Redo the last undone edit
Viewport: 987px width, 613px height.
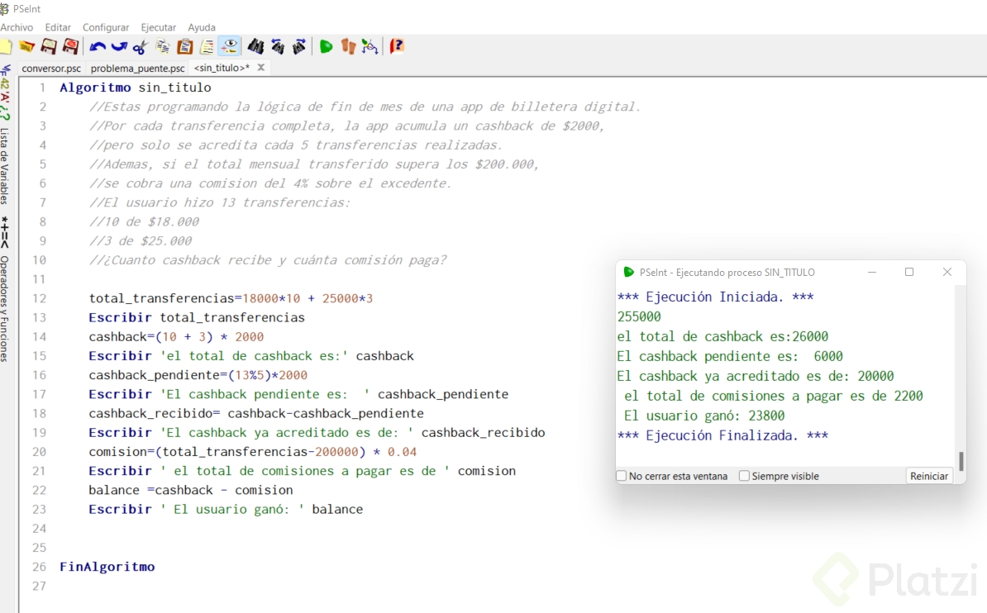(119, 46)
